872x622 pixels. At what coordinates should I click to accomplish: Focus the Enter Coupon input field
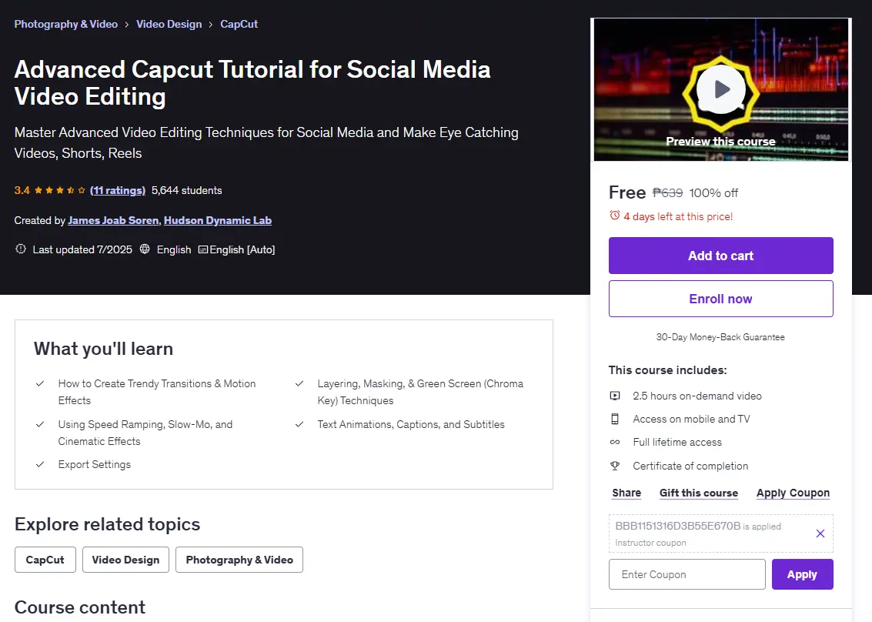(687, 574)
